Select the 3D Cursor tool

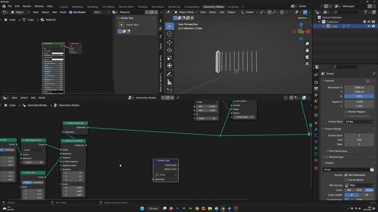[170, 34]
